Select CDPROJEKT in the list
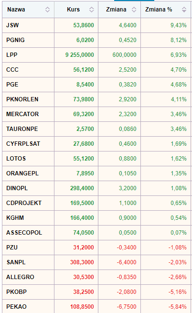This screenshot has height=313, width=192. point(24,203)
